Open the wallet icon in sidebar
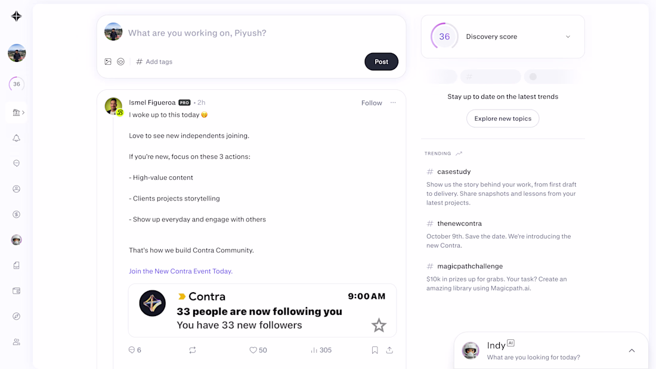This screenshot has width=656, height=369. (17, 291)
